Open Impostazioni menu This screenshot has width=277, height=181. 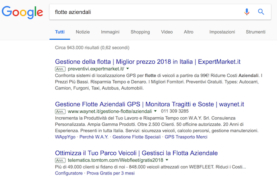[222, 32]
